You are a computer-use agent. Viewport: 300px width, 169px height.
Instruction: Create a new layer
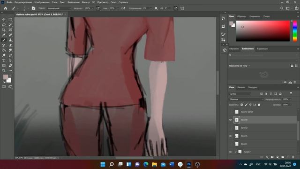tap(288, 157)
